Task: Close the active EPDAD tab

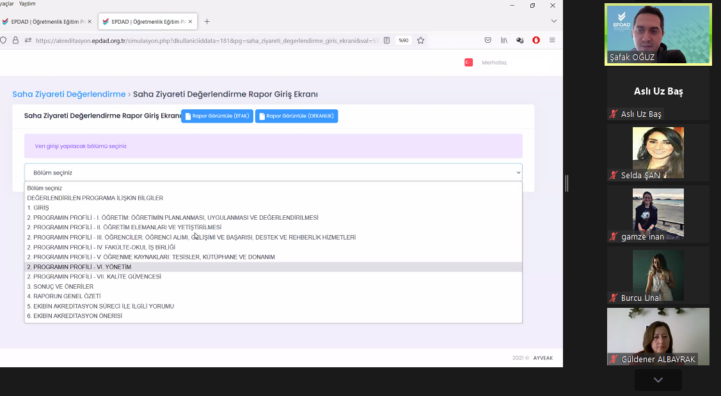Action: [190, 21]
